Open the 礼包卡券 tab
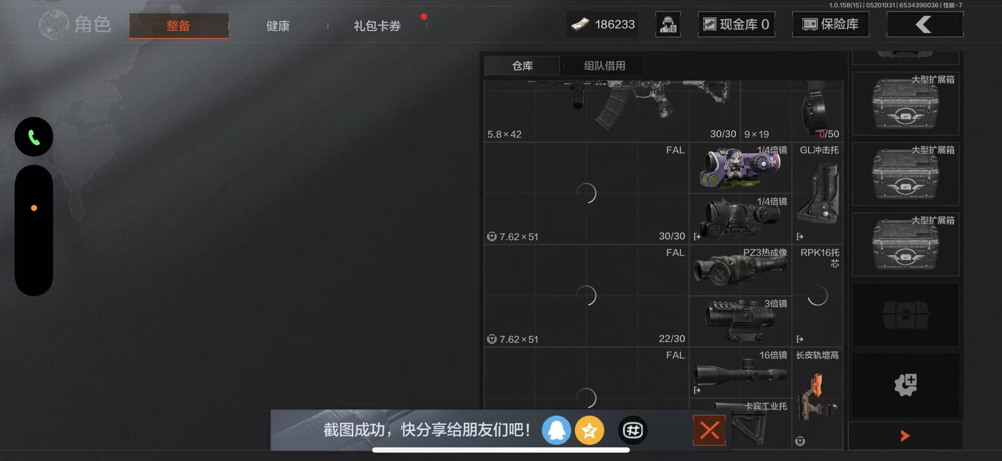This screenshot has width=1002, height=461. click(x=377, y=26)
